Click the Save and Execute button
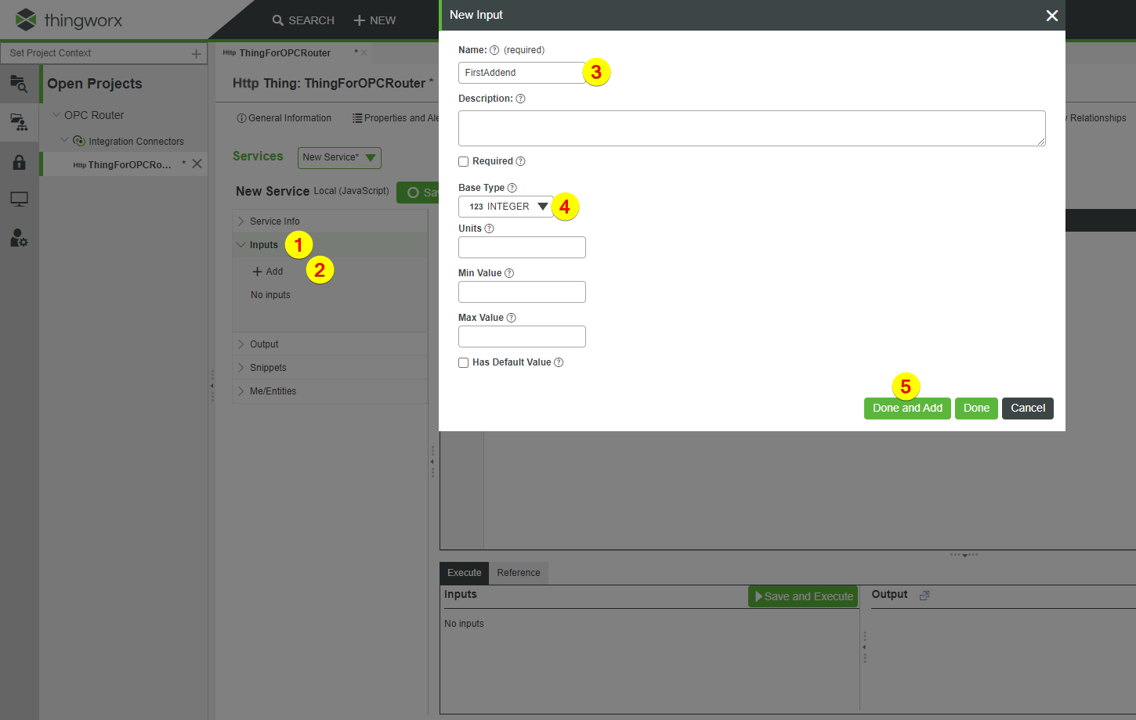The image size is (1136, 720). tap(802, 596)
